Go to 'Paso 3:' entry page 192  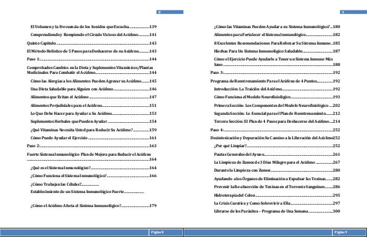tap(275, 73)
